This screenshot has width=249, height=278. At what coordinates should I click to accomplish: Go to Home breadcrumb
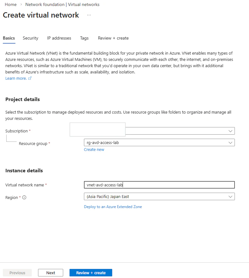[x=11, y=4]
